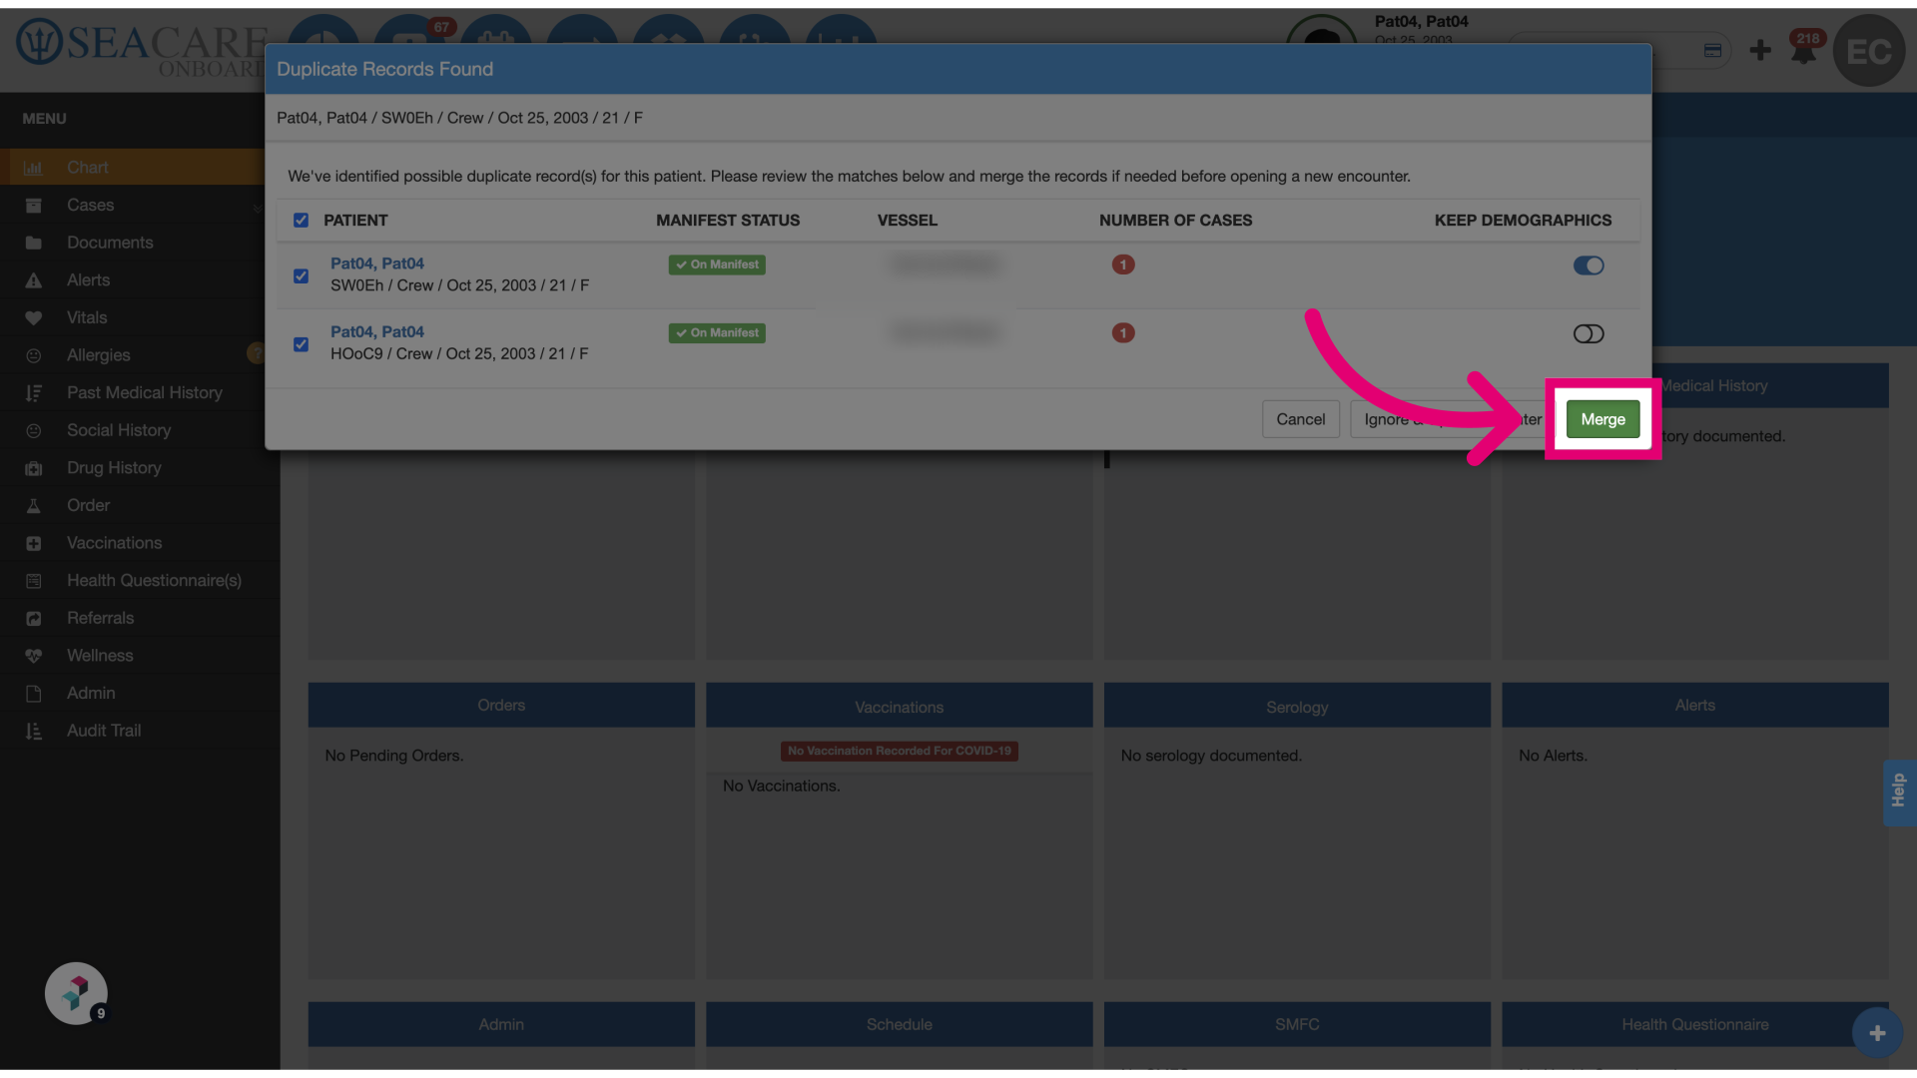
Task: Click the Alerts warning triangle icon in sidebar
Action: click(33, 280)
